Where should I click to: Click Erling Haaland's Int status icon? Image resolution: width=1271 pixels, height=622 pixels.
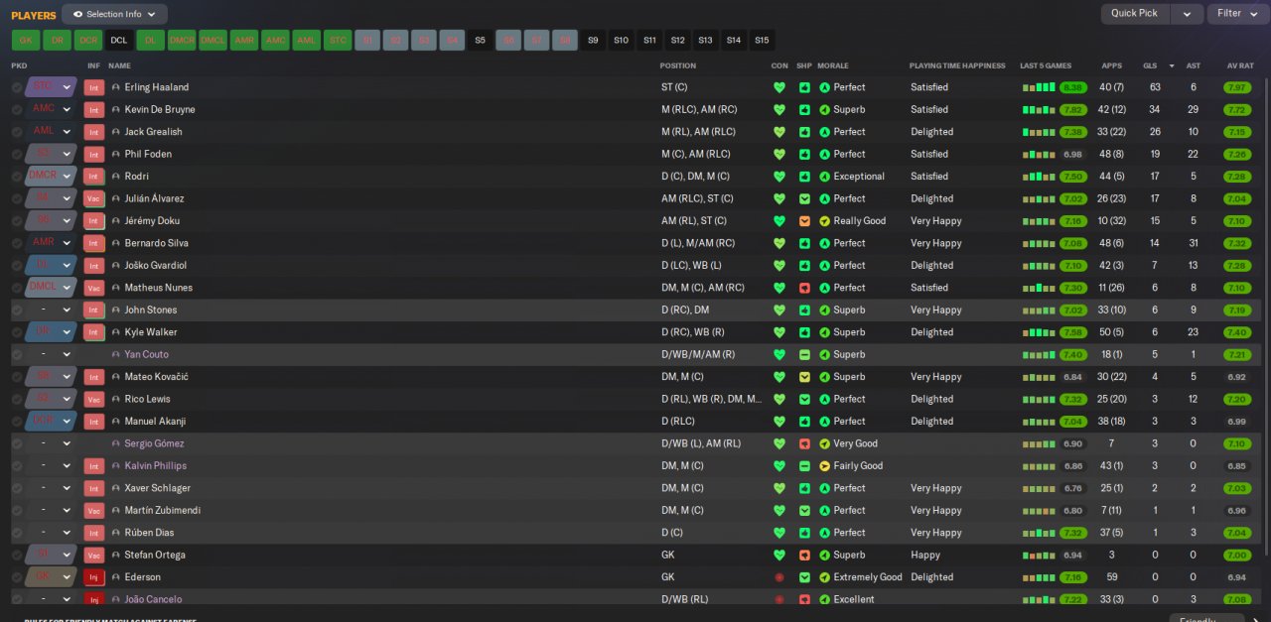click(94, 87)
